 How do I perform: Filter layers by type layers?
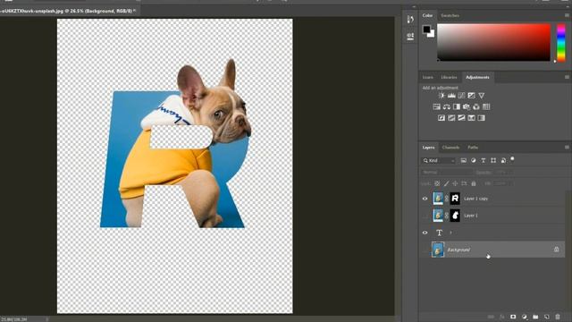point(483,161)
